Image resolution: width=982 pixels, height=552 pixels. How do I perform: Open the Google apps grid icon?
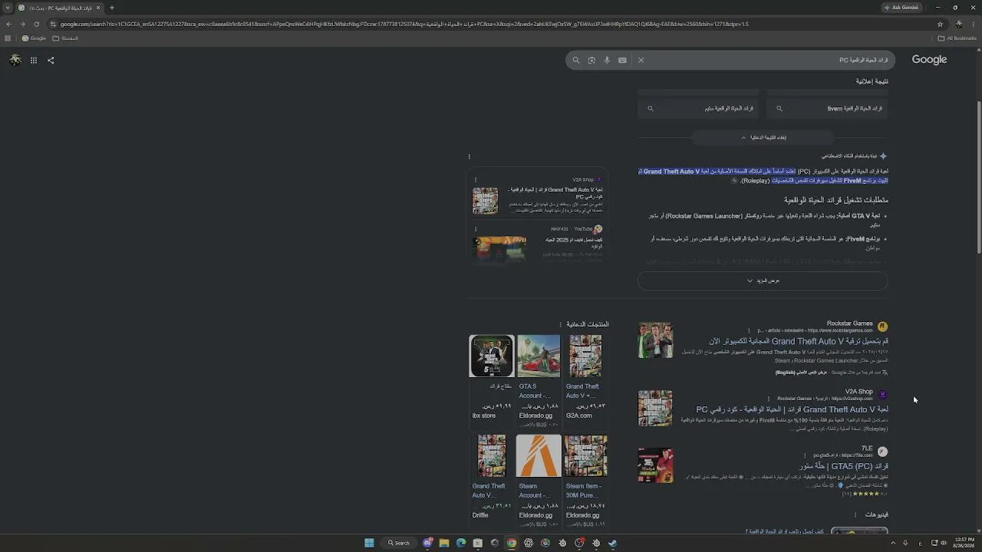point(34,60)
